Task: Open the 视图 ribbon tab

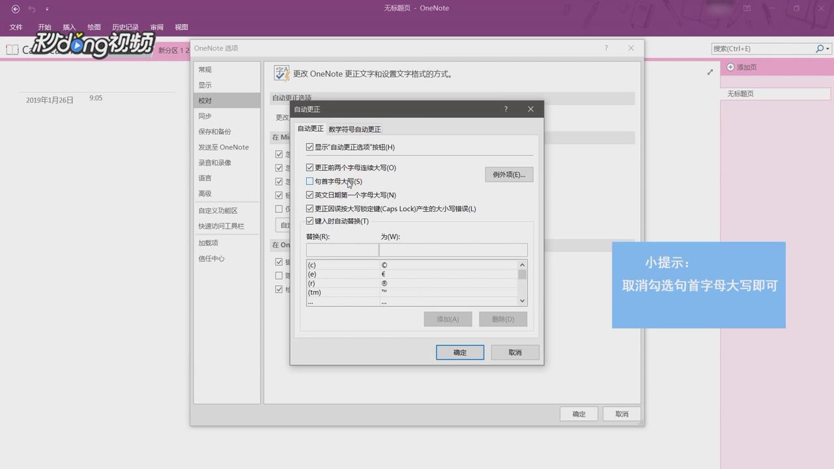Action: (181, 27)
